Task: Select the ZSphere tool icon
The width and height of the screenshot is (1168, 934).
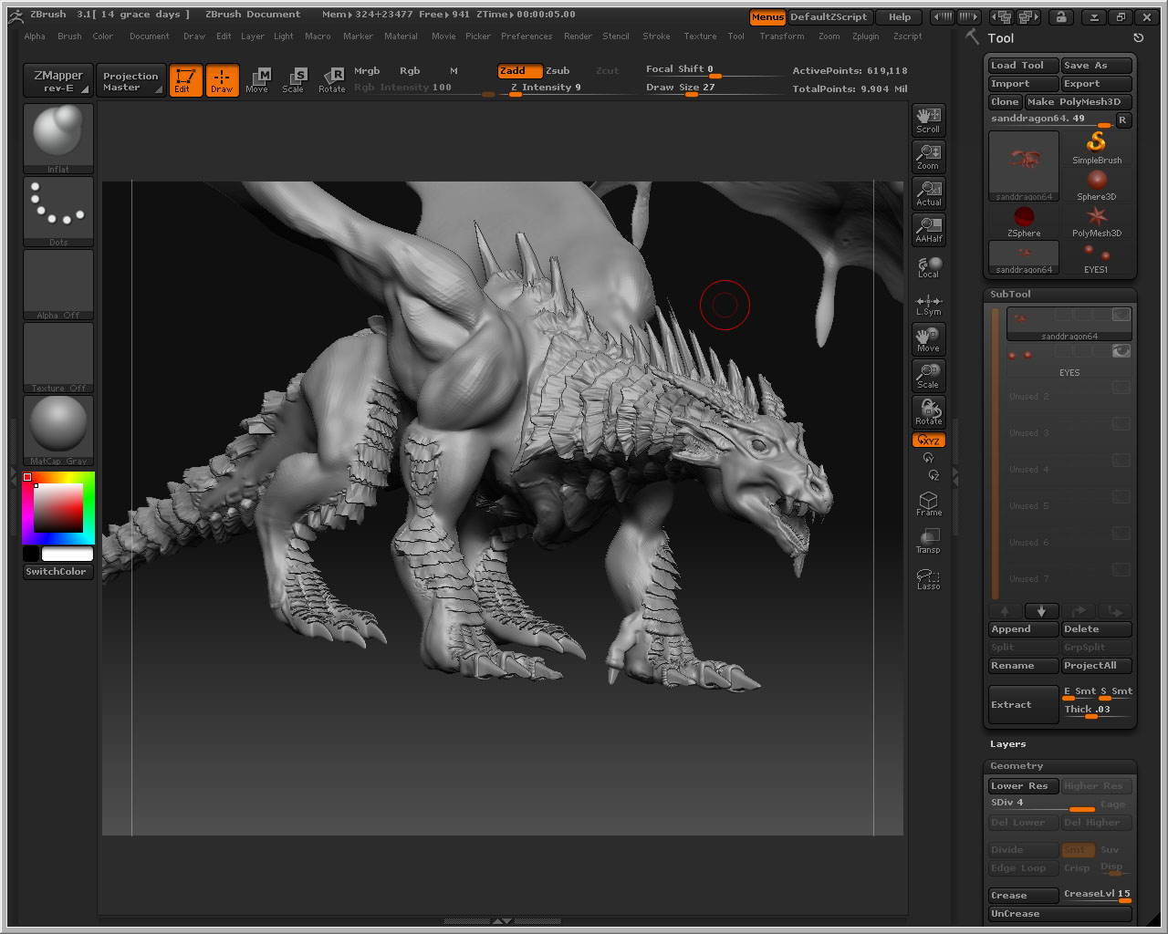Action: coord(1024,221)
